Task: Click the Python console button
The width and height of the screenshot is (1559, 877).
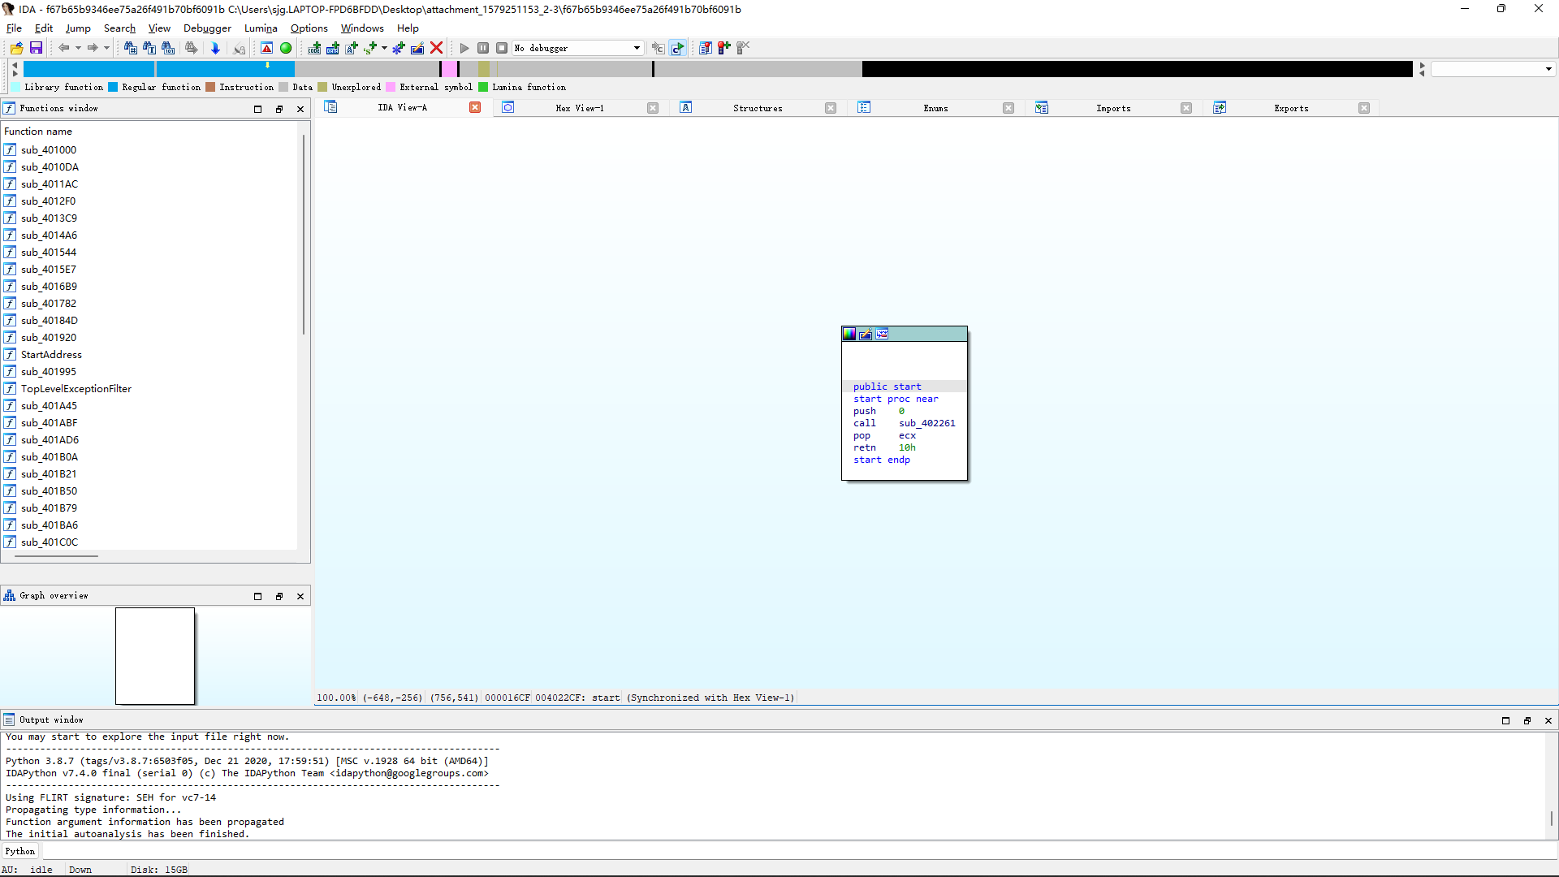Action: click(20, 851)
